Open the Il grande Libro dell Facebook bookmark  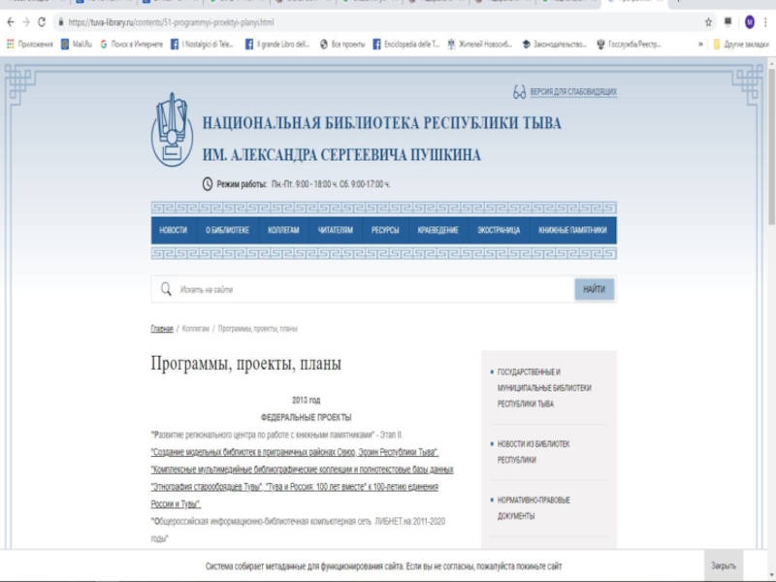[277, 45]
